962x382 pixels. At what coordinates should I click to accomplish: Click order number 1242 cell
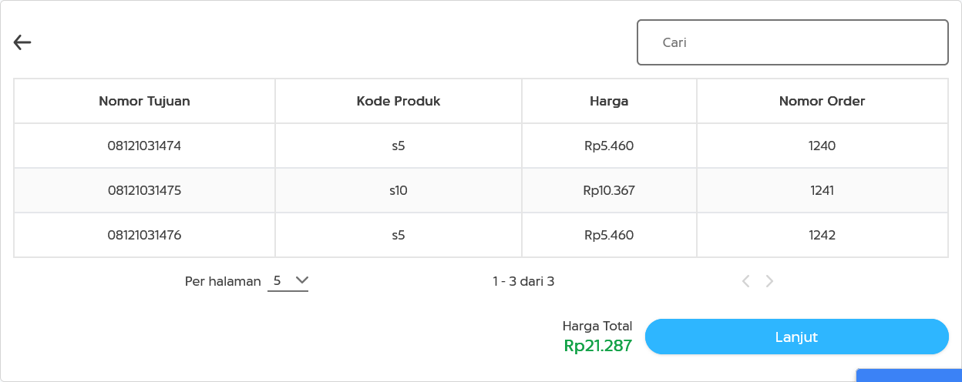(822, 235)
